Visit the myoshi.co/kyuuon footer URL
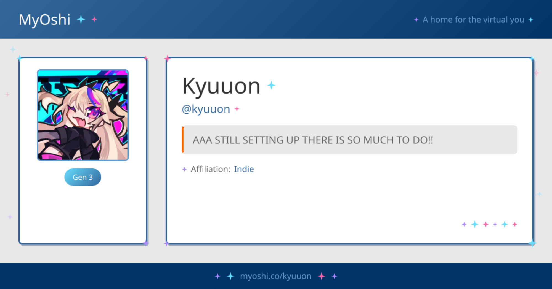 click(x=275, y=276)
